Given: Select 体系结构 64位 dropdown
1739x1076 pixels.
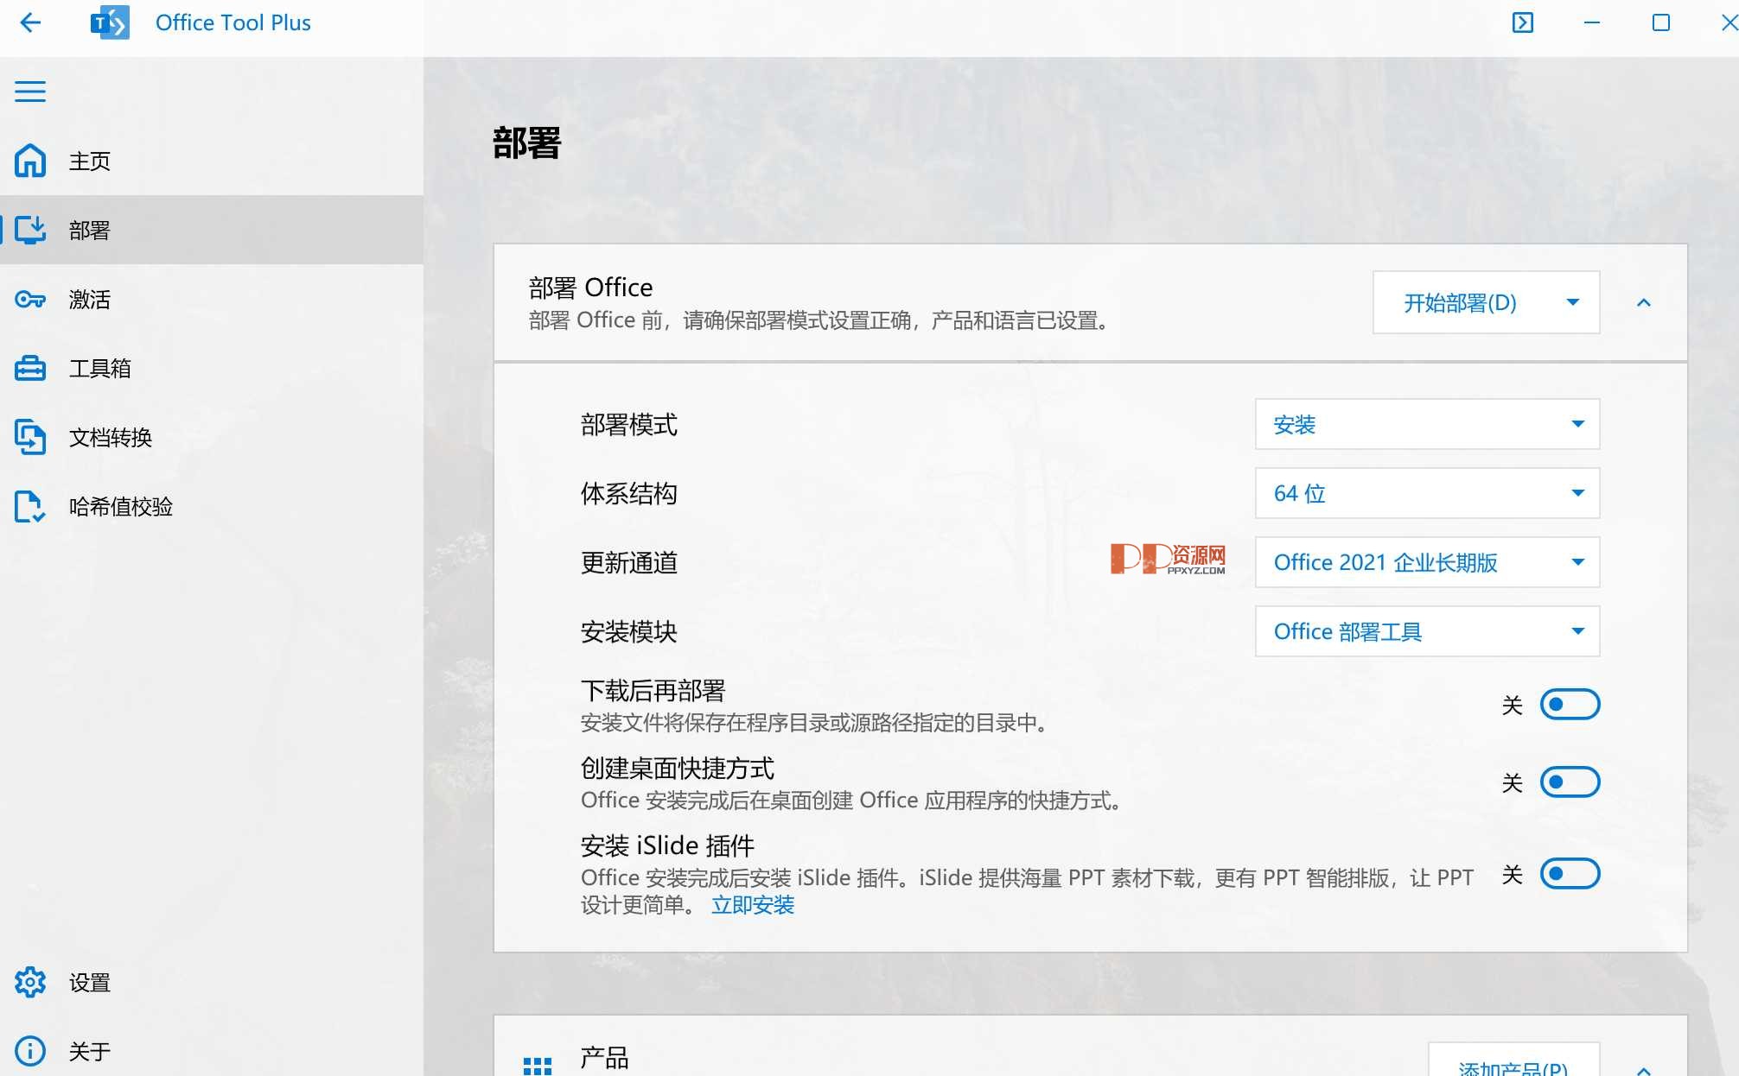Looking at the screenshot, I should (1427, 494).
